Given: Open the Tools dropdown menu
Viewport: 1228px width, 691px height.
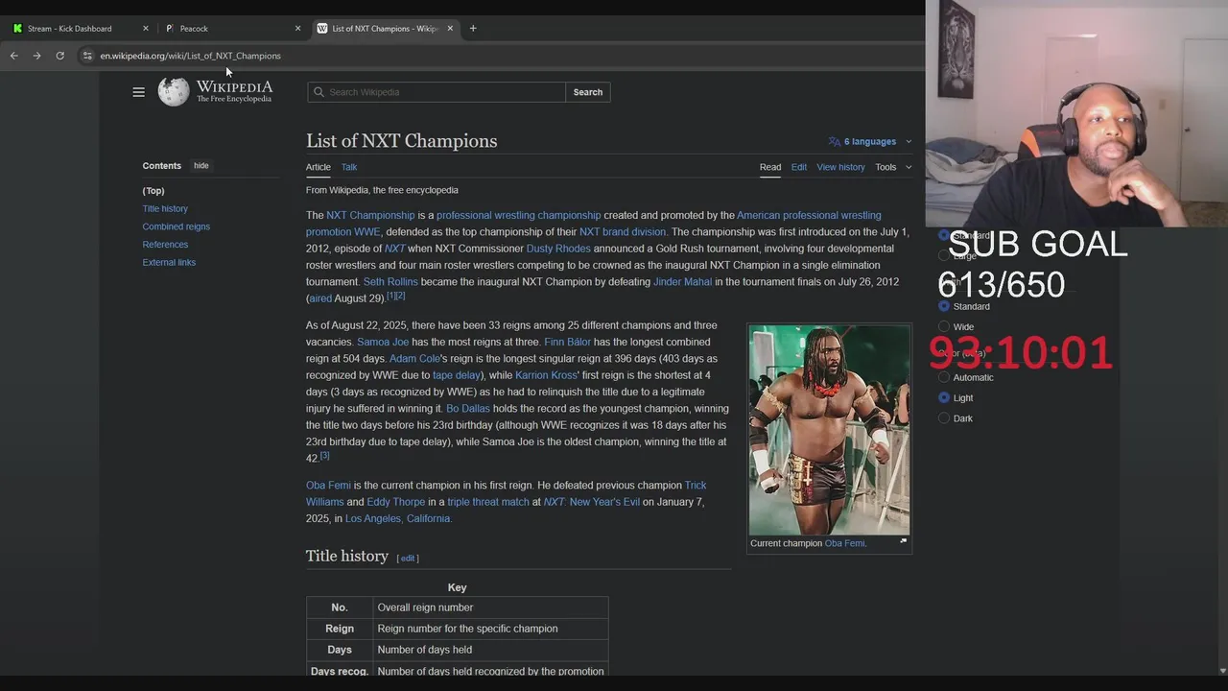Looking at the screenshot, I should 893,167.
